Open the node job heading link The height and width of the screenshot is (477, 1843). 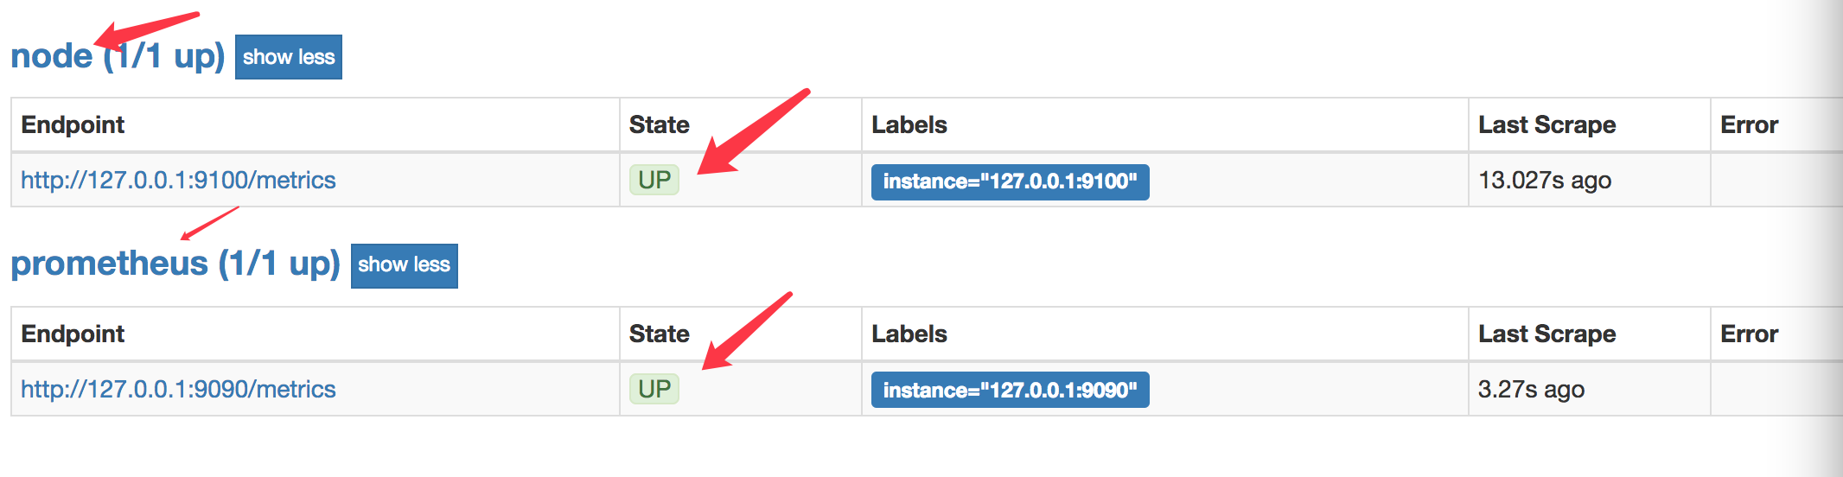[118, 56]
